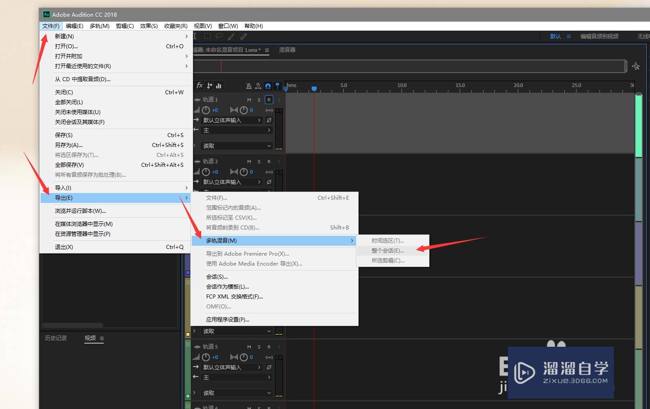Toggle the snapping magnet icon

pyautogui.click(x=268, y=86)
